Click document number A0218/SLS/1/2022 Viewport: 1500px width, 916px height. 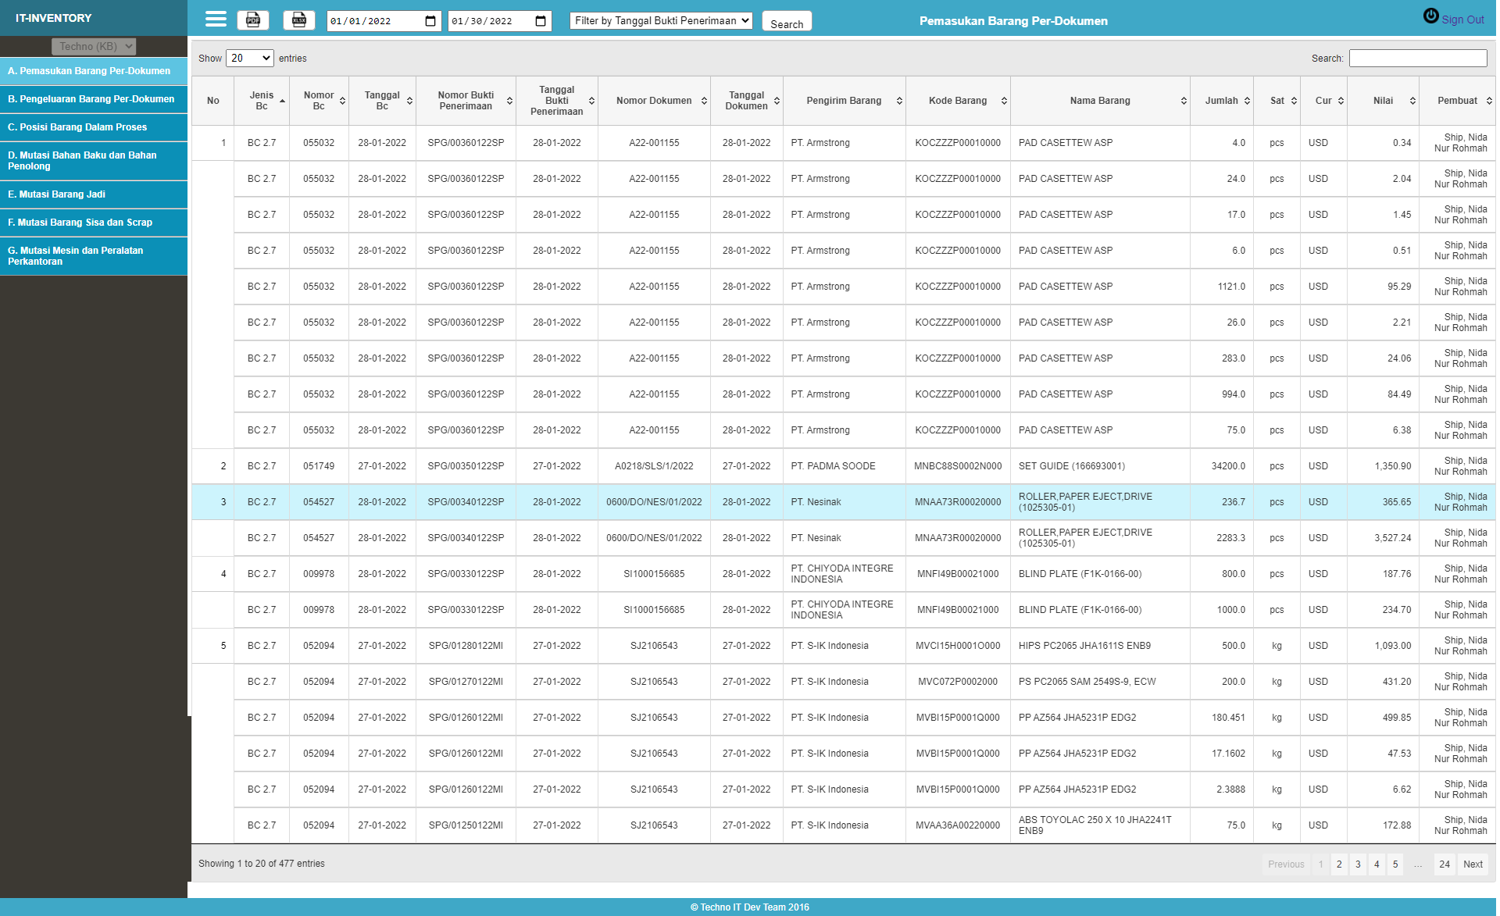tap(654, 466)
